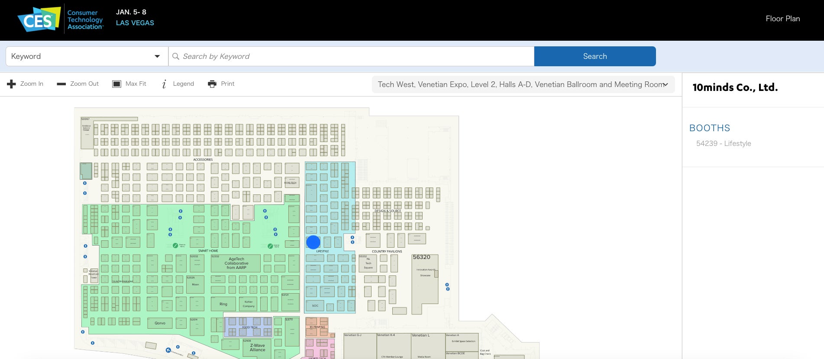Click the blue Search button
The image size is (824, 359).
pos(595,56)
